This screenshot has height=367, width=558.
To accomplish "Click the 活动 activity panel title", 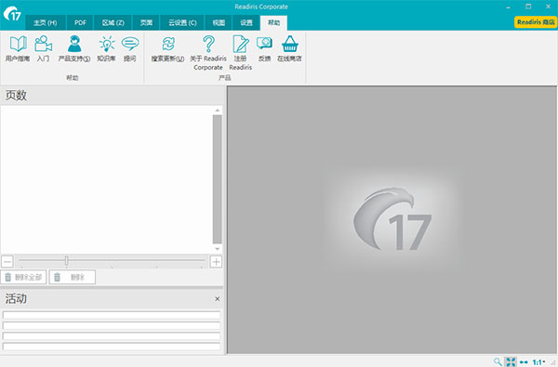I will [x=16, y=299].
